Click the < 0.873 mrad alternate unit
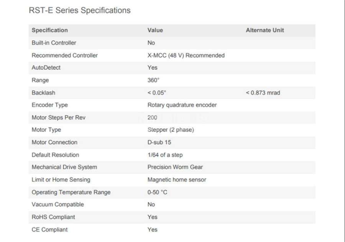The image size is (345, 242). pos(263,93)
